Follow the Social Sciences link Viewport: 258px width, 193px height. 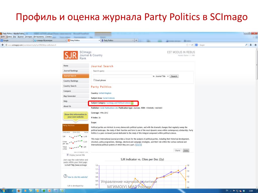(109, 98)
